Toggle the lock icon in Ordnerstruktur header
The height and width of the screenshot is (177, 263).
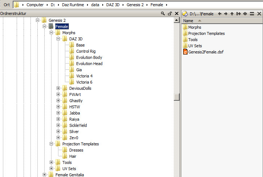[170, 13]
